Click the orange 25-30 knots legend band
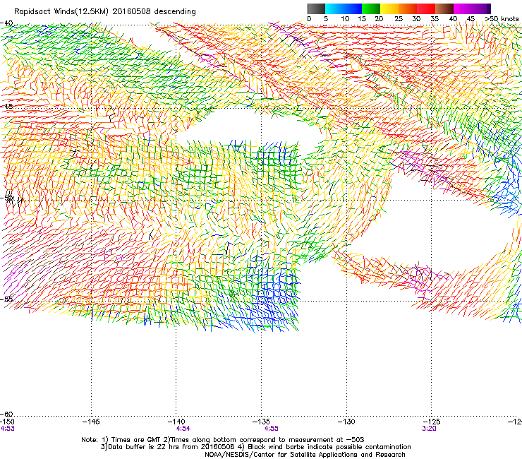Screen dimensions: 522x459 coord(408,8)
